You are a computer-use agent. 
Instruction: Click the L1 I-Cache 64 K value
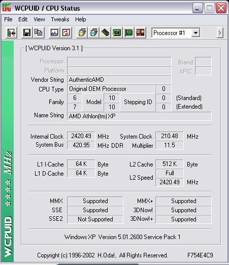tap(81, 164)
